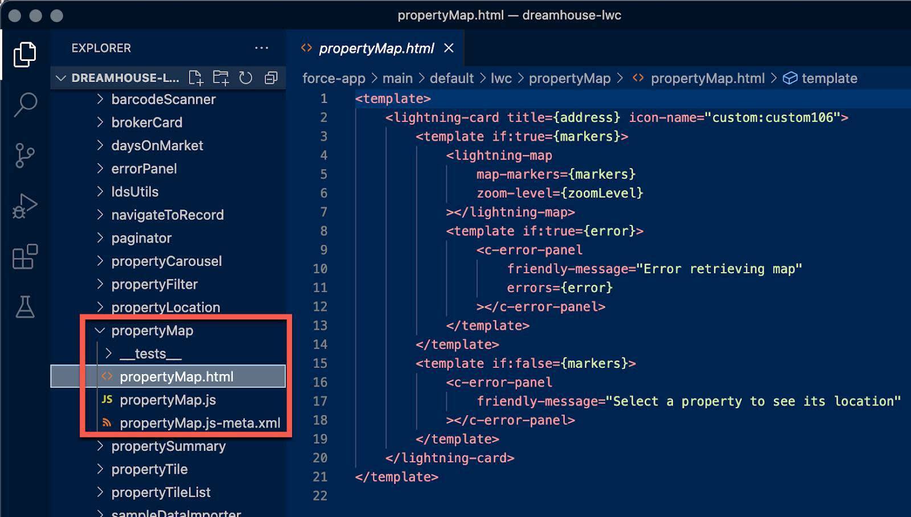Image resolution: width=911 pixels, height=517 pixels.
Task: Open the Source Control view icon
Action: coord(24,155)
